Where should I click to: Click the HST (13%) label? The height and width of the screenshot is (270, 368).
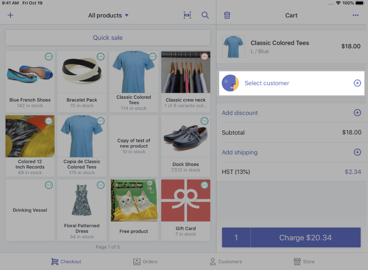point(236,172)
